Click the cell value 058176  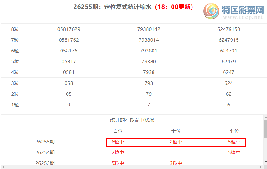point(69,51)
